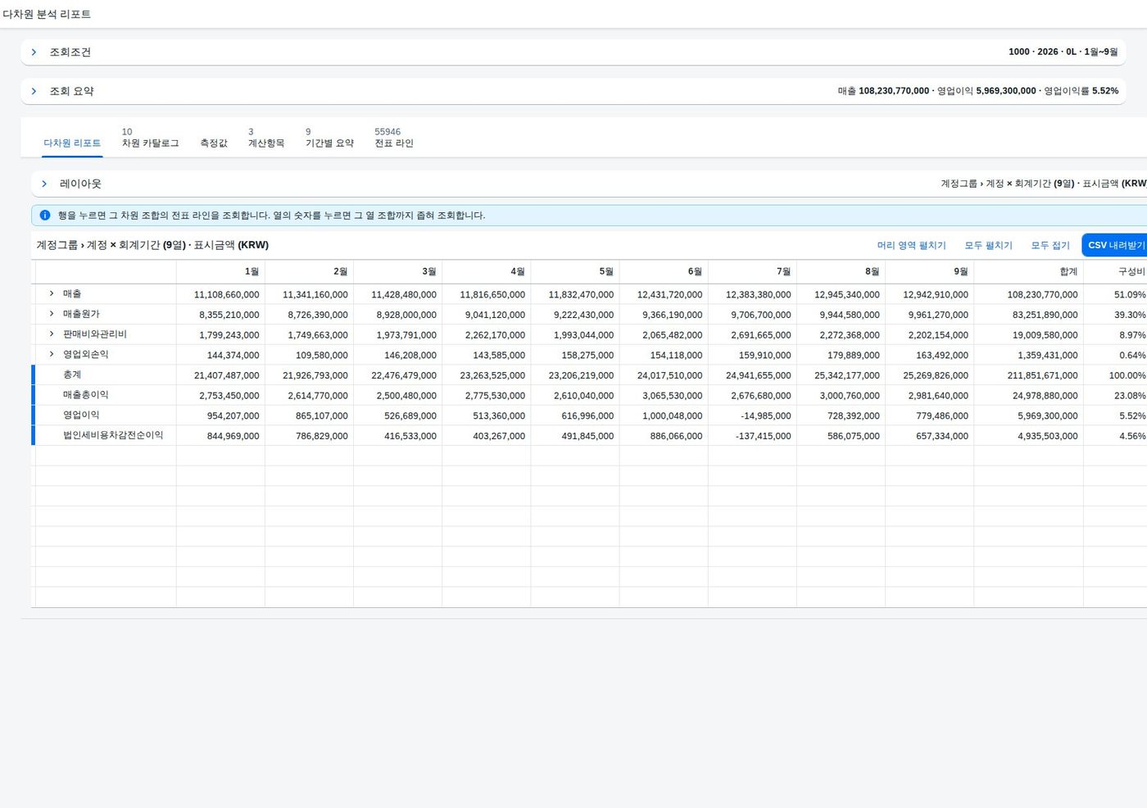
Task: Click the 머리 영역 펼치기 link
Action: point(911,246)
